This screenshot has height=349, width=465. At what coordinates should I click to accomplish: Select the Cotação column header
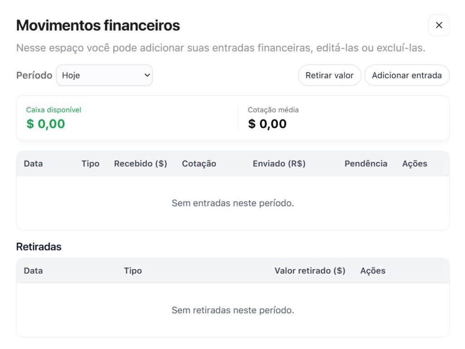point(199,164)
